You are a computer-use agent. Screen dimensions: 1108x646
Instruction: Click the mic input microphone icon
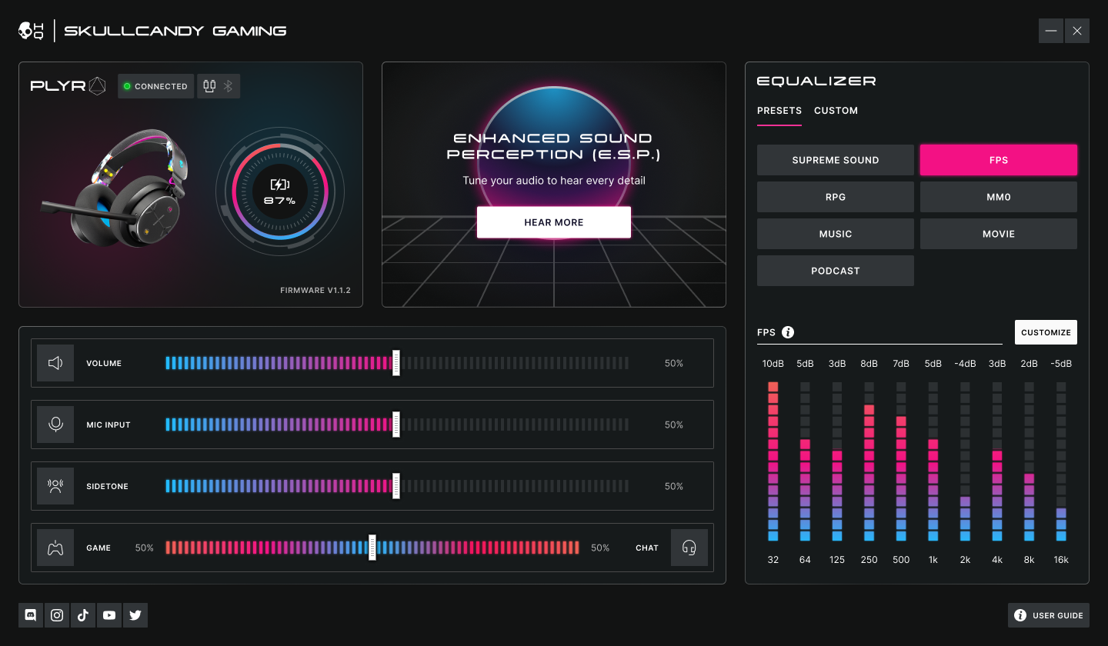[x=55, y=425]
